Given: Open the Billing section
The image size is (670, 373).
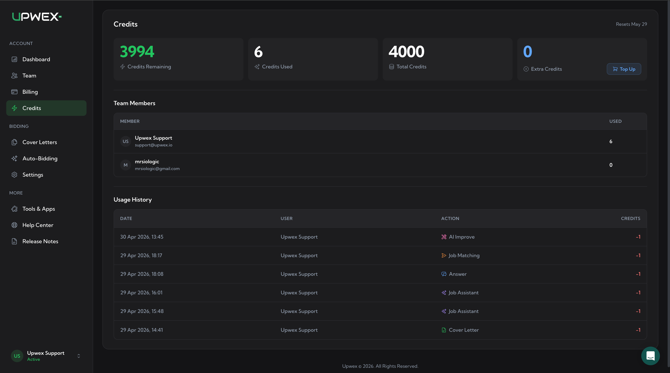Looking at the screenshot, I should (x=46, y=92).
